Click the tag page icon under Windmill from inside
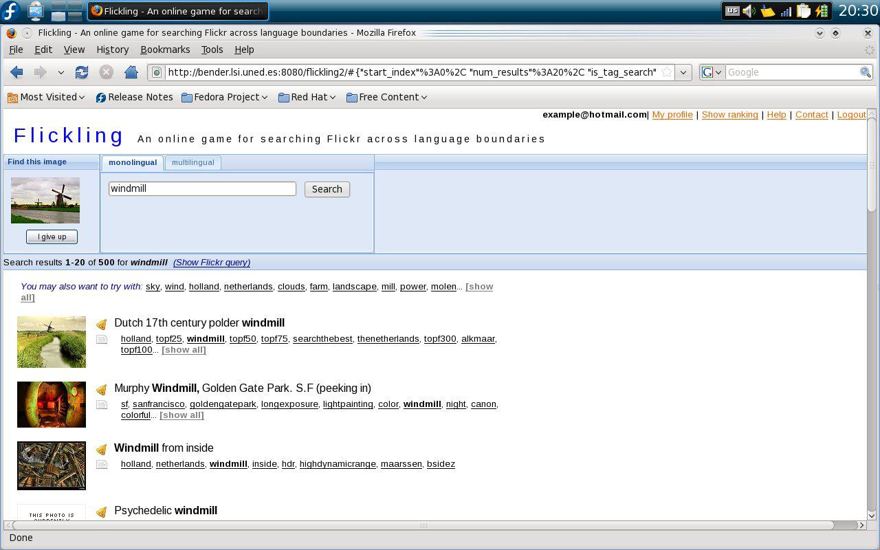 pyautogui.click(x=102, y=464)
